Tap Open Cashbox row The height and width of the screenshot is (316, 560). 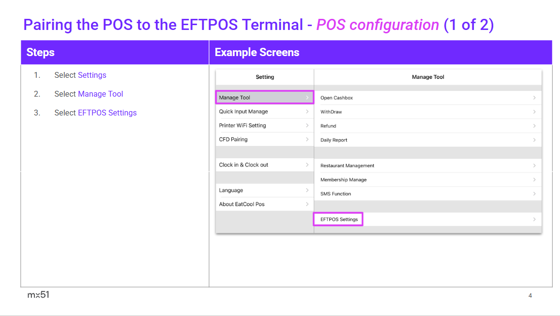(337, 98)
